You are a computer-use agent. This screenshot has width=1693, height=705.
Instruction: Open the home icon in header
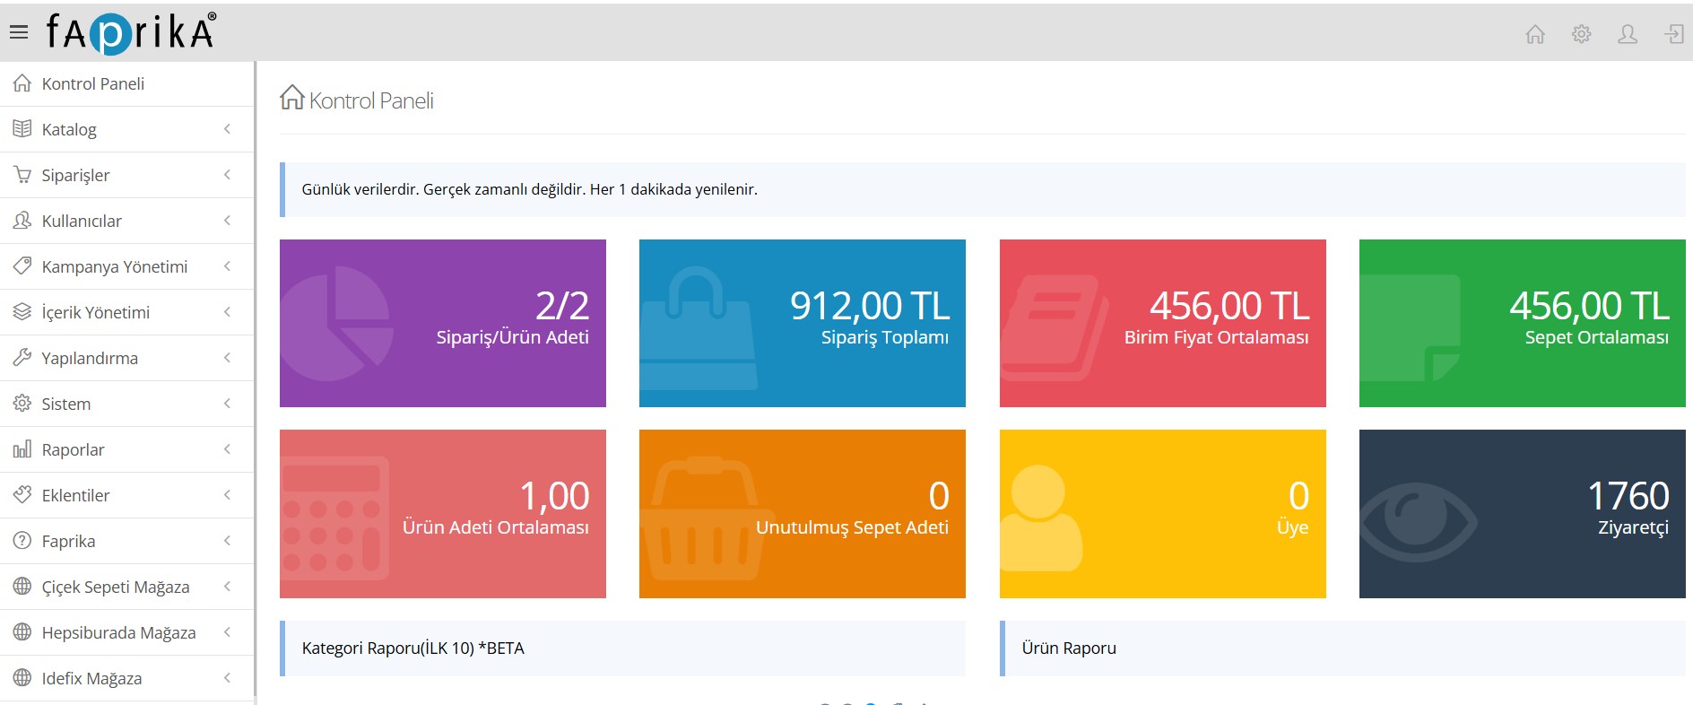pyautogui.click(x=1535, y=34)
